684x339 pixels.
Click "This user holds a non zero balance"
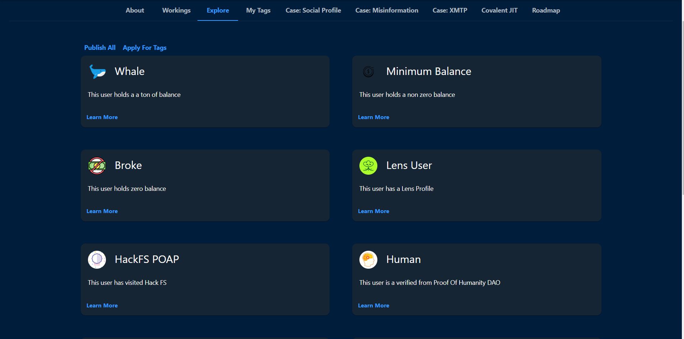[x=407, y=95]
